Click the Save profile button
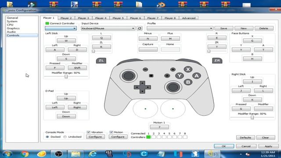The height and width of the screenshot is (158, 281). (223, 28)
